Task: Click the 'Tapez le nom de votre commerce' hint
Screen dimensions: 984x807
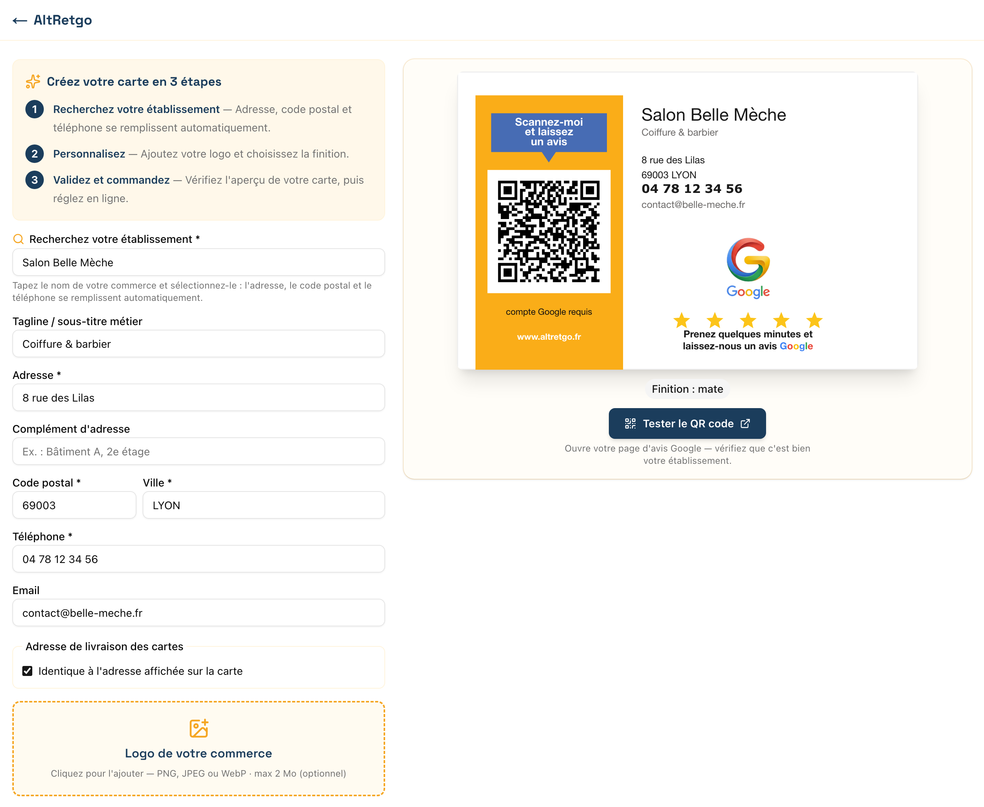Action: click(x=192, y=291)
